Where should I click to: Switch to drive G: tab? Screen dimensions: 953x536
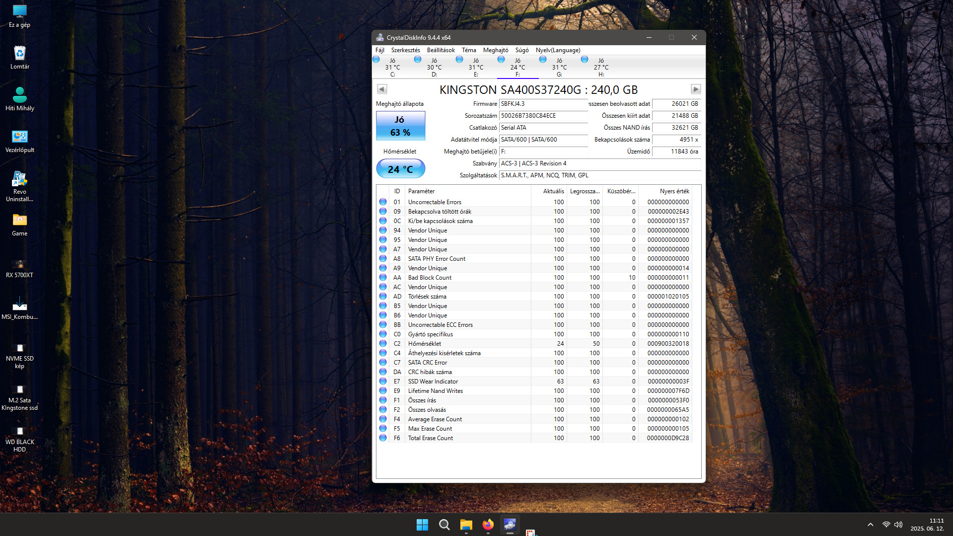pos(559,67)
